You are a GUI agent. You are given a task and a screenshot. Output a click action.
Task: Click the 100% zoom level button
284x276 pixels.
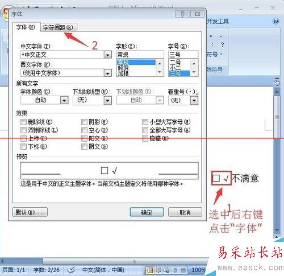tap(198, 270)
